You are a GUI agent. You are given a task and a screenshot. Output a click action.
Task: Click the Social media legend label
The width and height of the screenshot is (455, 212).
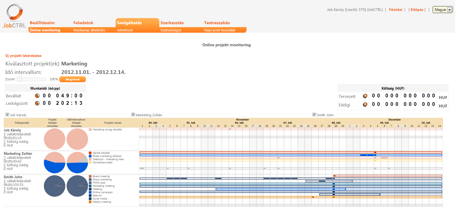100,199
